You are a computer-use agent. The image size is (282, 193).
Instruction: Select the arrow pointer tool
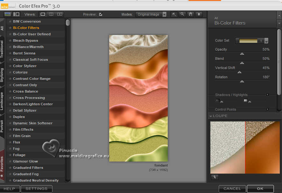pyautogui.click(x=174, y=14)
